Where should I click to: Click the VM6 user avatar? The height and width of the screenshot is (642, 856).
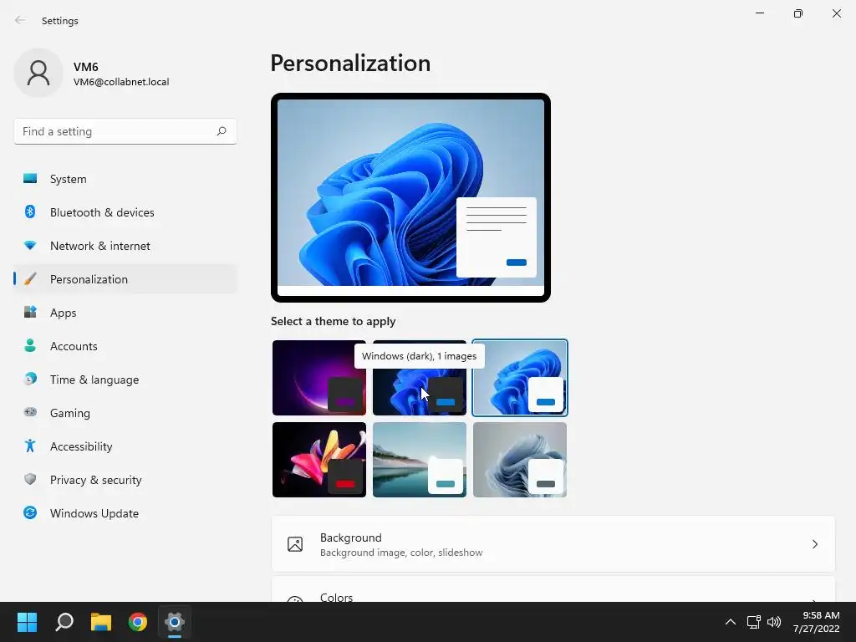click(x=38, y=73)
